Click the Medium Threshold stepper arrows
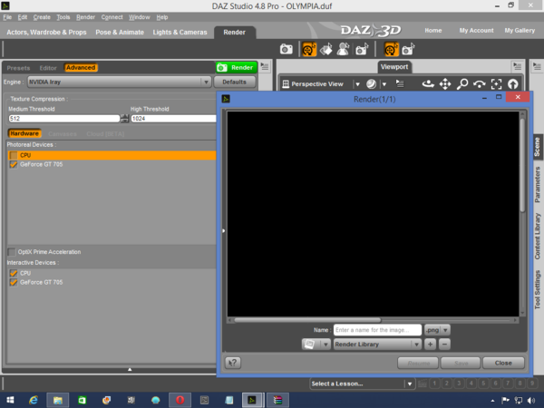544x408 pixels. click(x=124, y=118)
